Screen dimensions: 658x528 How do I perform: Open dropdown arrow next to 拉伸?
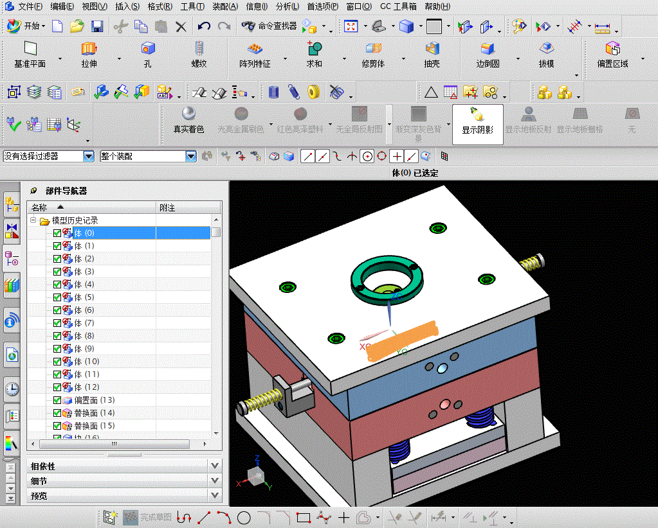(x=119, y=58)
